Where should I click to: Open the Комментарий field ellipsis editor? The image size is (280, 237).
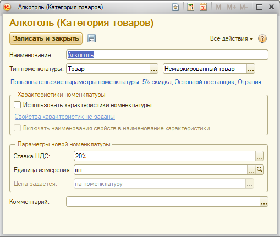pos(264,202)
